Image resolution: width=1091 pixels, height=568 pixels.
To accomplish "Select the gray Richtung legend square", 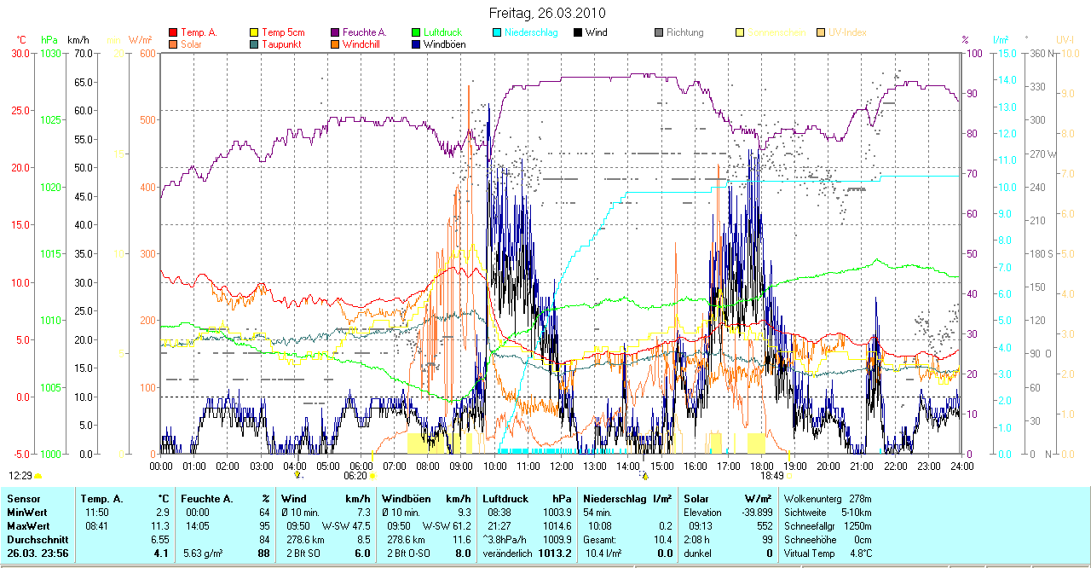I will point(660,32).
